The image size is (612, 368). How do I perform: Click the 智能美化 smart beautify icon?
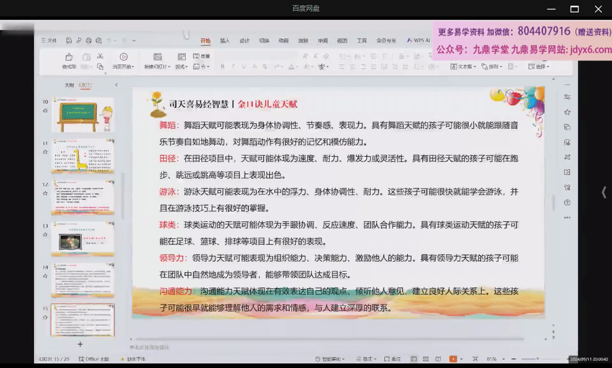pyautogui.click(x=330, y=358)
